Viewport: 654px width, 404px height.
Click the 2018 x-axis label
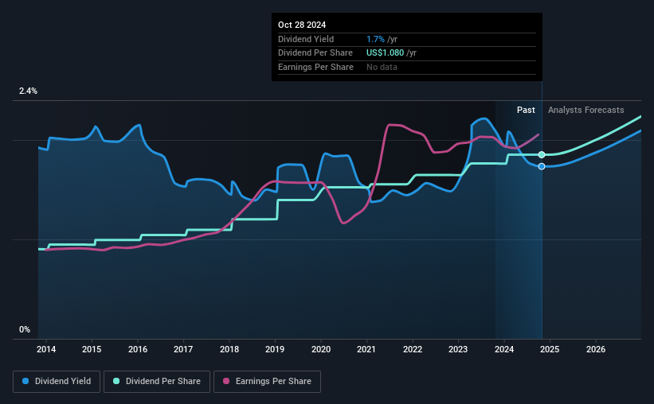[229, 349]
